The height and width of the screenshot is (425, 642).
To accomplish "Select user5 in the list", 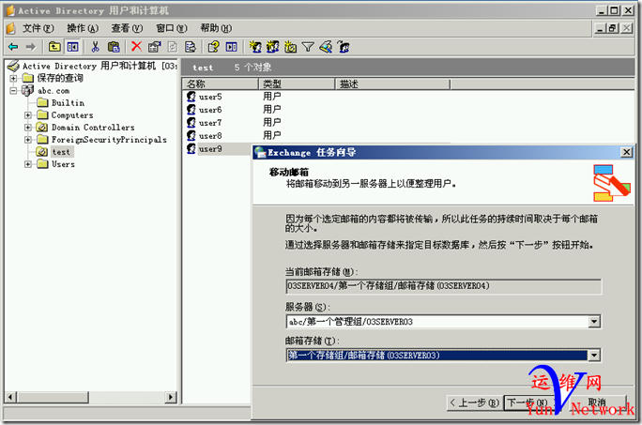I will coord(210,97).
